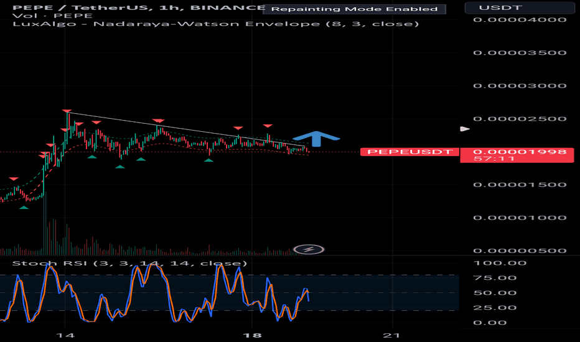Image resolution: width=580 pixels, height=342 pixels.
Task: Open the LuxAlgo Nadaraya-Watson Envelope legend
Action: pyautogui.click(x=216, y=24)
